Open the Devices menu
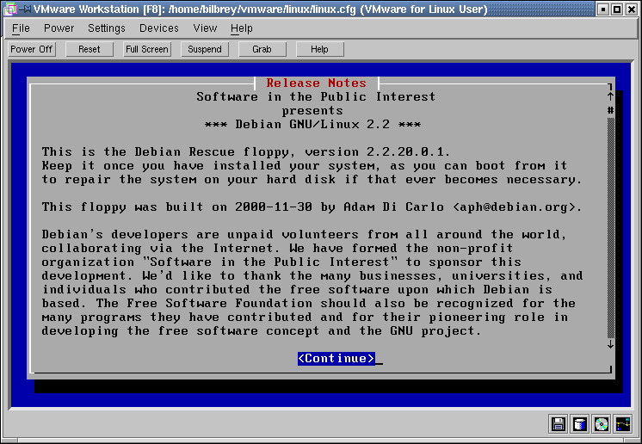Viewport: 642px width, 444px height. (x=159, y=28)
